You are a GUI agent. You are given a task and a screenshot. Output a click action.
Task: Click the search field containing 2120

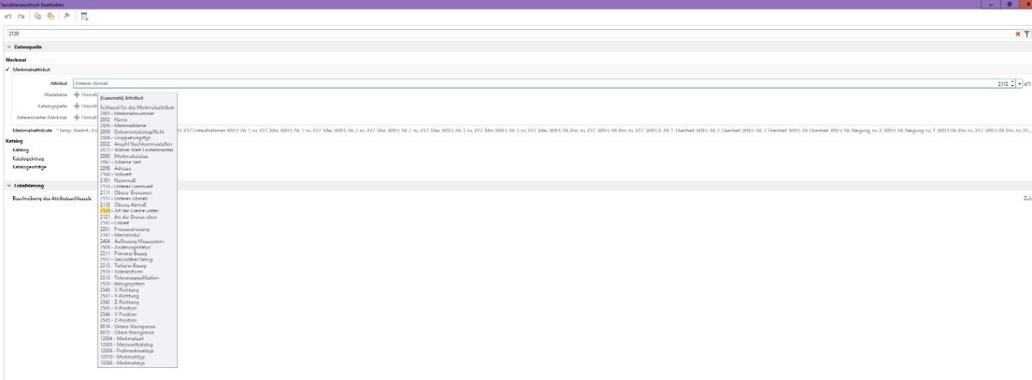click(x=508, y=33)
